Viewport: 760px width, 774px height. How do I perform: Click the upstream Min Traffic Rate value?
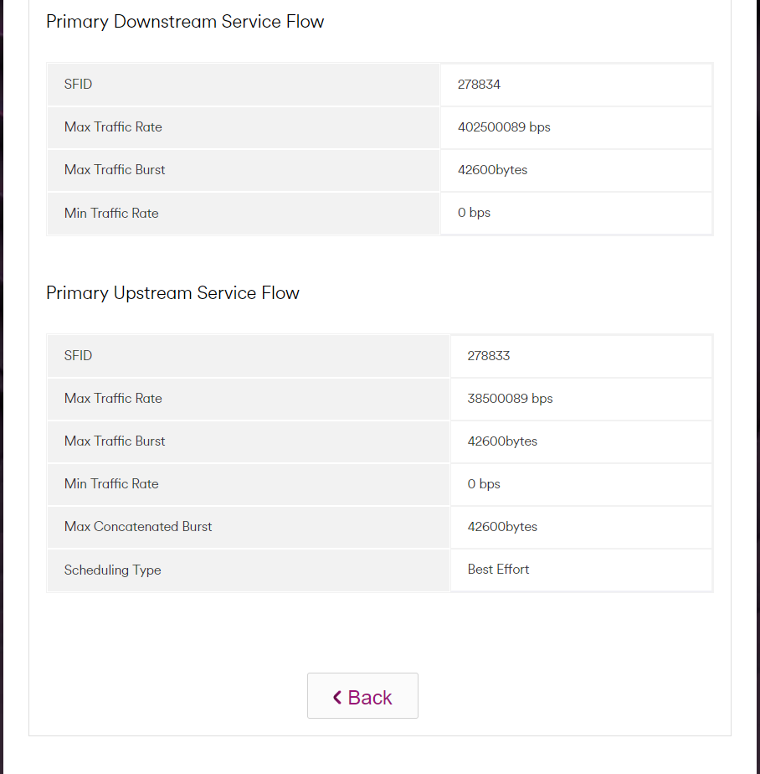tap(484, 484)
